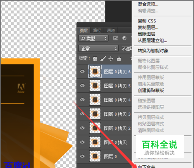The image size is (194, 168).
Task: Select layer name 图层 0 拷贝 4
Action: [x=117, y=100]
